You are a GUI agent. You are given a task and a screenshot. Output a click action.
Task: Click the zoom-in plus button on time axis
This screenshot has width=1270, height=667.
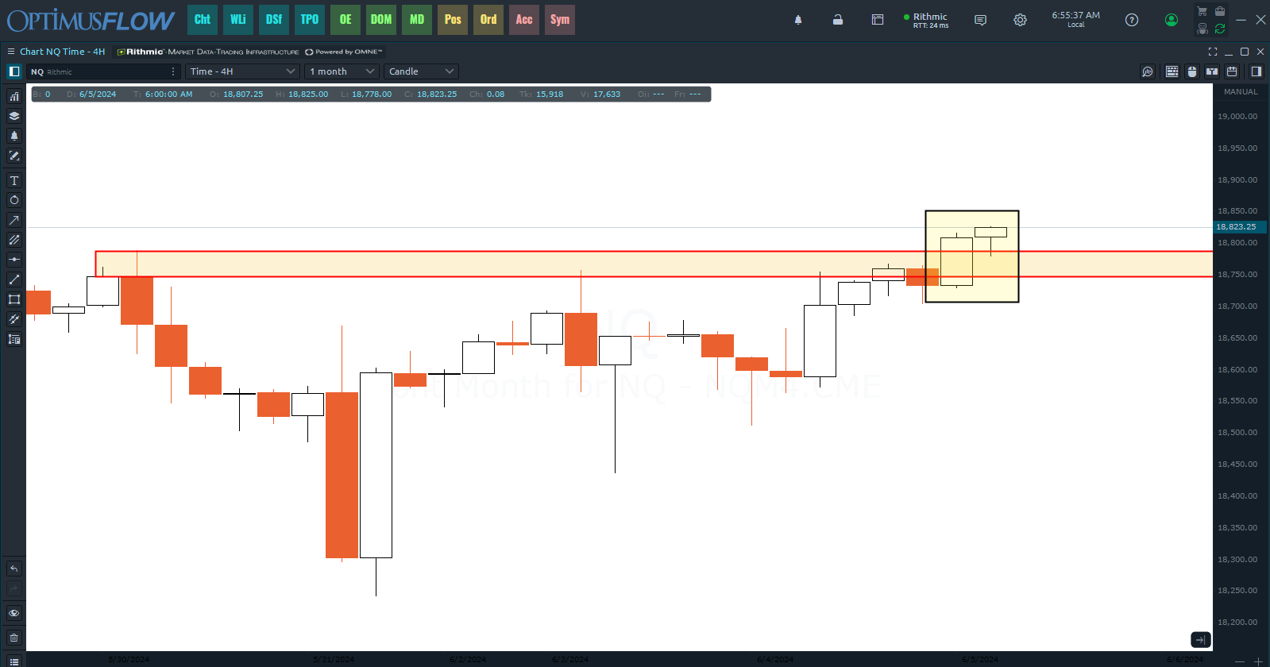[1258, 661]
